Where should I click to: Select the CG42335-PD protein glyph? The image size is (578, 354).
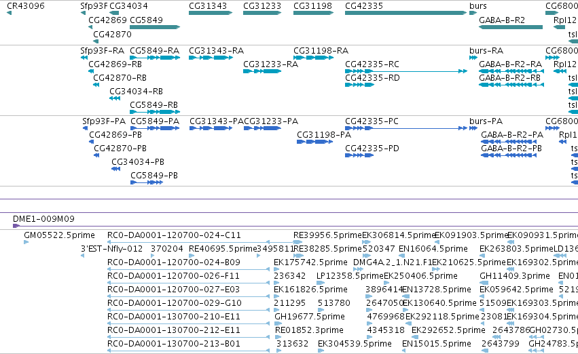click(x=359, y=155)
